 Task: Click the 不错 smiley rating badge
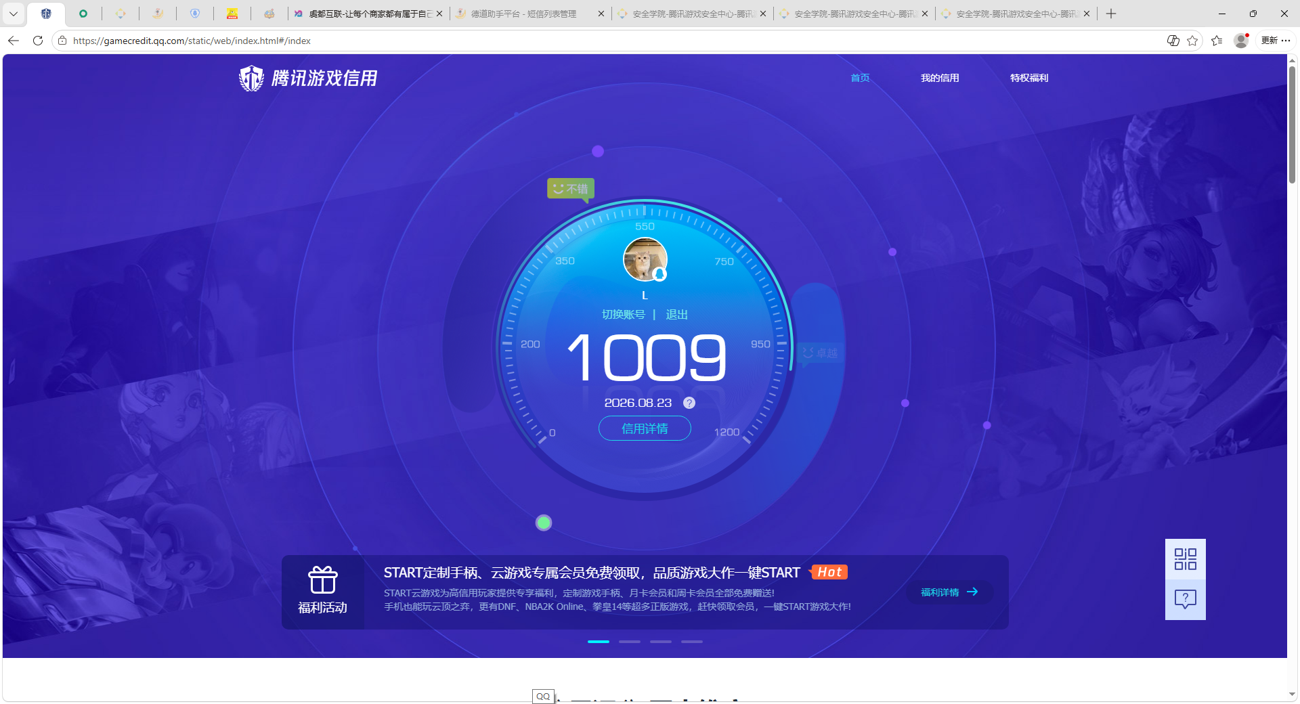tap(571, 189)
